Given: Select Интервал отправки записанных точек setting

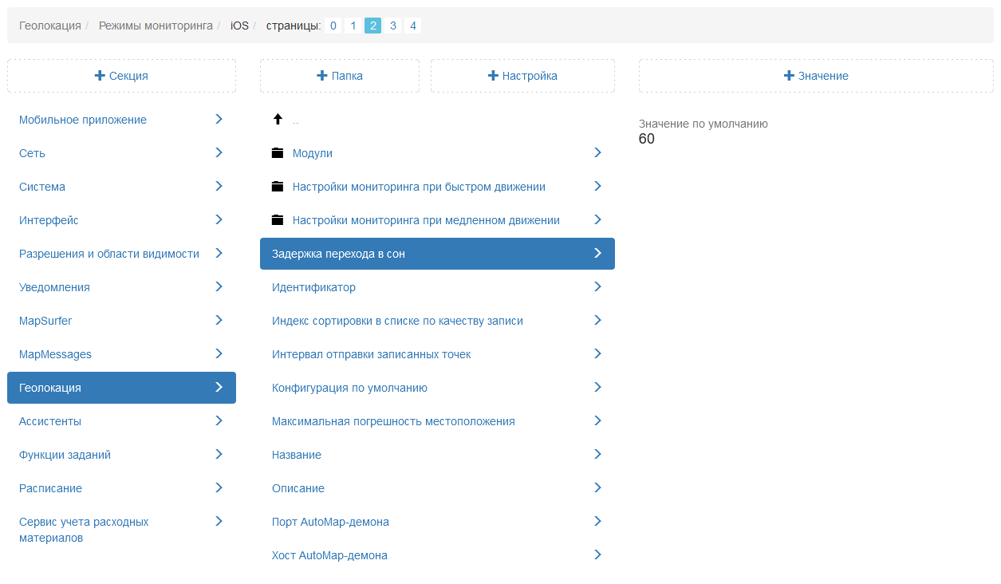Looking at the screenshot, I should (437, 354).
